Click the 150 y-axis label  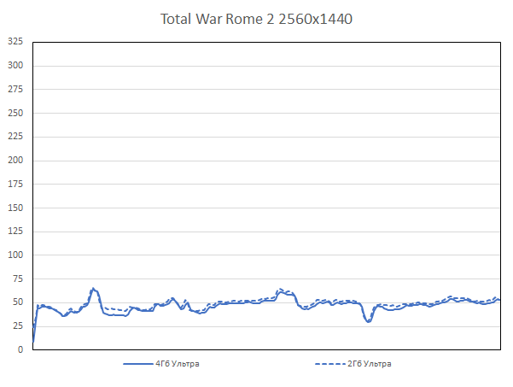click(15, 208)
